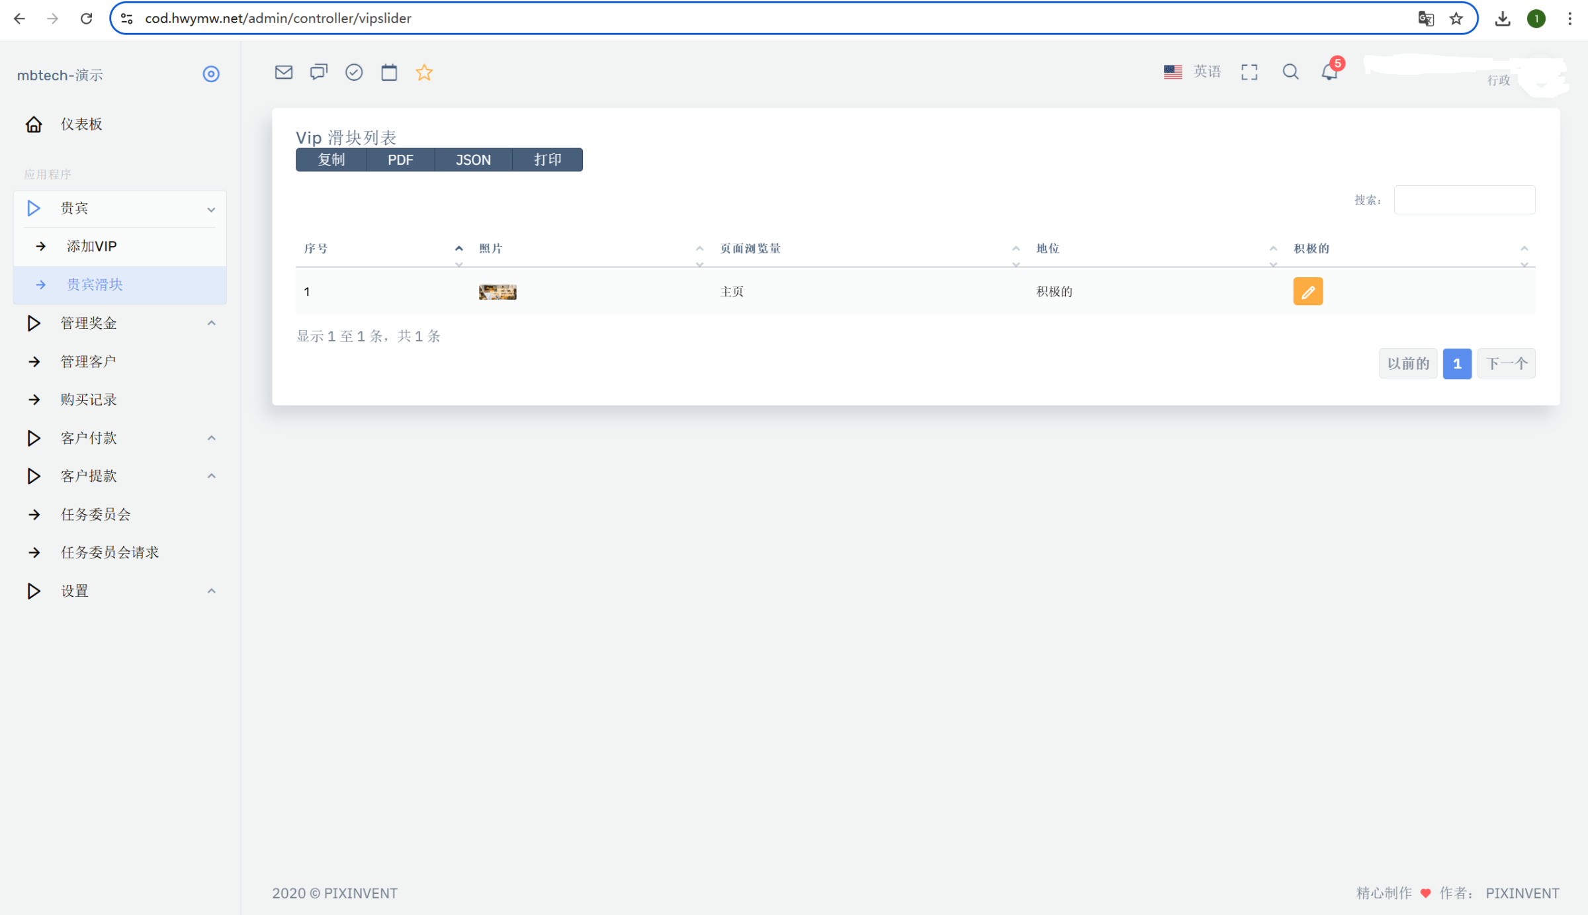
Task: Click the header search magnifier icon
Action: point(1290,71)
